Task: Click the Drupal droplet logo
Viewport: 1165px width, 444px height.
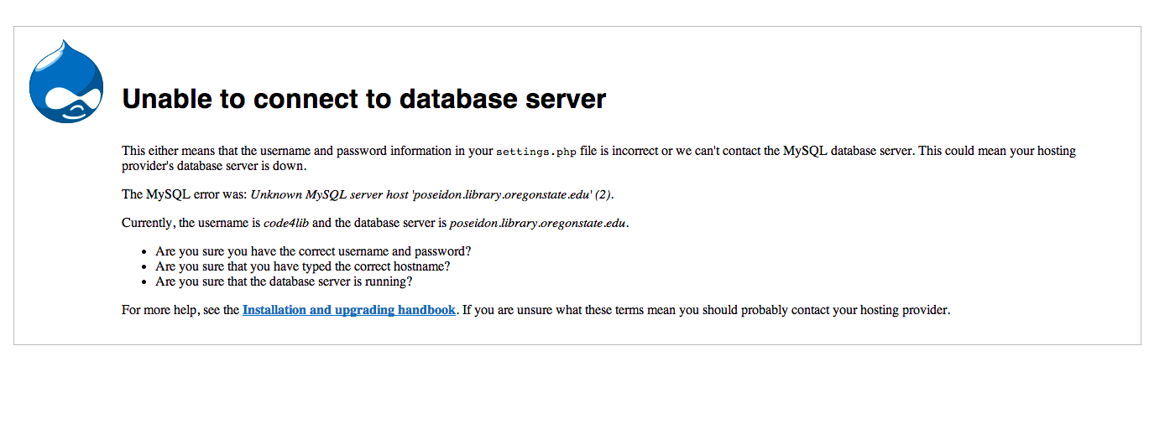Action: click(66, 81)
